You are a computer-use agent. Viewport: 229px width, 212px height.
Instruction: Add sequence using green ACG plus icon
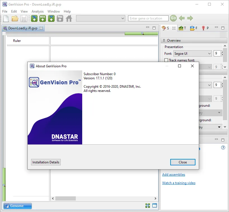pyautogui.click(x=43, y=18)
